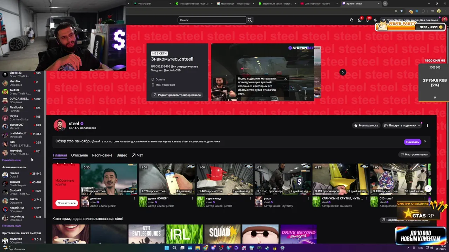The image size is (449, 252).
Task: Open the Мой телеграм link
Action: (163, 85)
